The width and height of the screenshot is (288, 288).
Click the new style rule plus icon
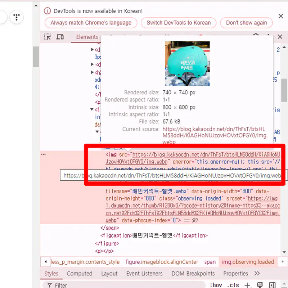[x=247, y=285]
